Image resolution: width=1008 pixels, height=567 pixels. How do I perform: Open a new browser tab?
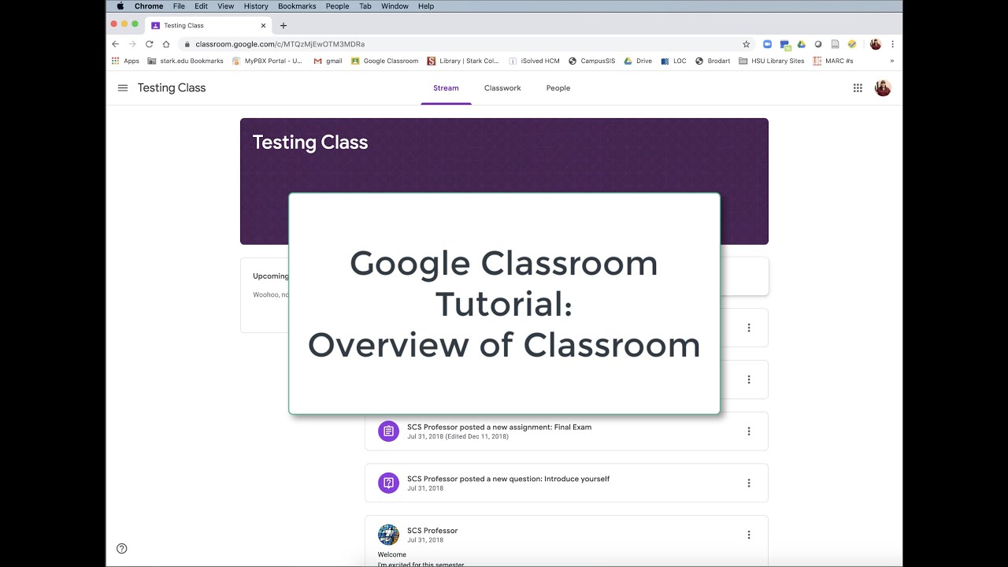click(x=283, y=25)
